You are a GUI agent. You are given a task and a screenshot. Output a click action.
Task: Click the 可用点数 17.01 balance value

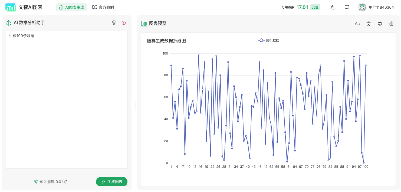coord(302,7)
